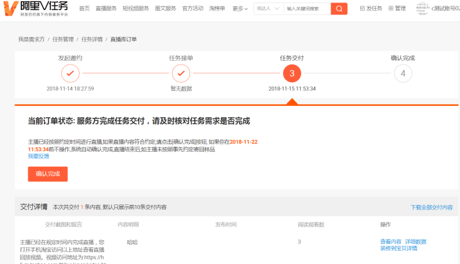
Task: Click the 2018-11-15 11:53:34 timestamp
Action: point(292,89)
